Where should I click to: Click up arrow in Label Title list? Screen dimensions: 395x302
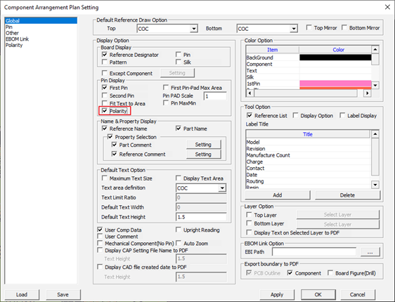(x=375, y=134)
